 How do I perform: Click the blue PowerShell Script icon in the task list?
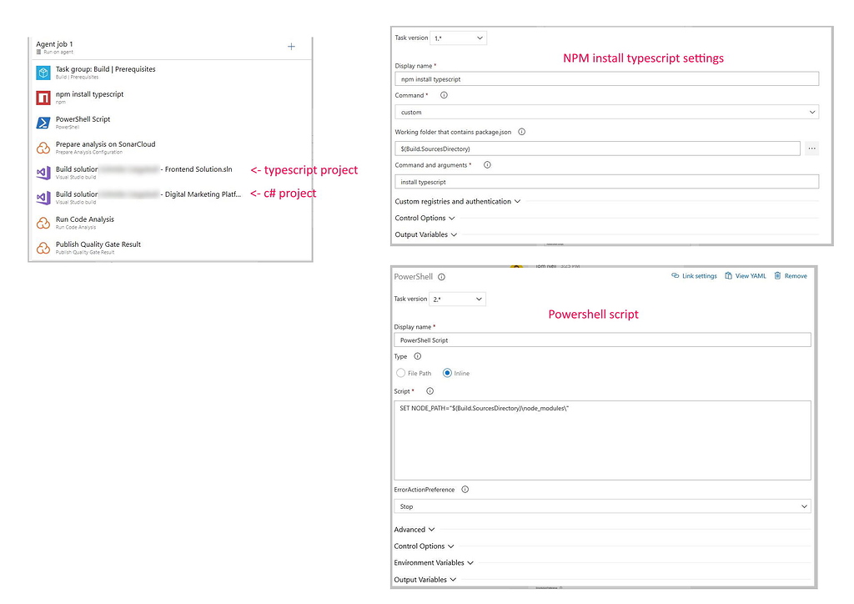click(43, 123)
